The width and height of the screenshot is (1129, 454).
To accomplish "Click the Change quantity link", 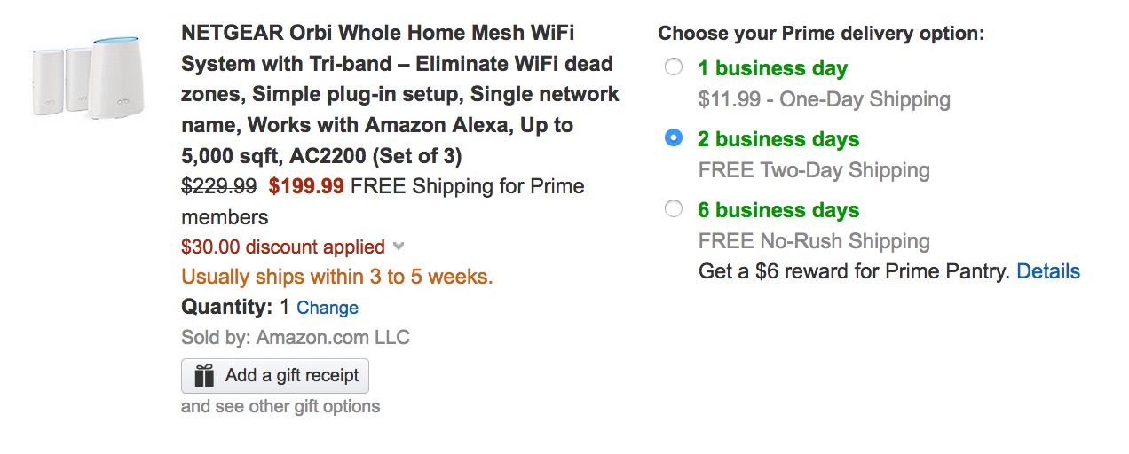I will click(328, 308).
